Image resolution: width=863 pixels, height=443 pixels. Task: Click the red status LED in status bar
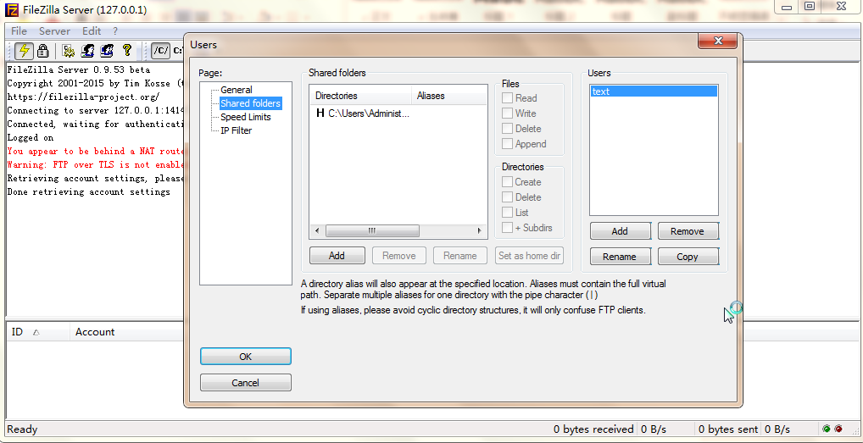838,429
